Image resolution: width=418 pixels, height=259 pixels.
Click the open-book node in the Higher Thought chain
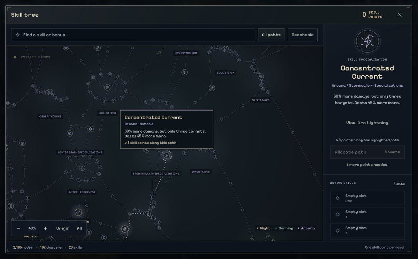50,92
